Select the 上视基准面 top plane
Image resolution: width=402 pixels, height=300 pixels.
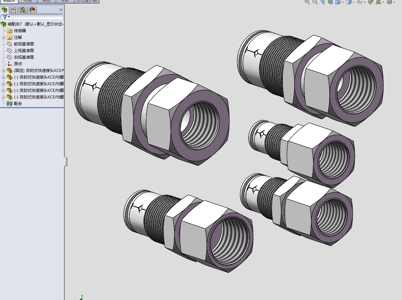(21, 51)
